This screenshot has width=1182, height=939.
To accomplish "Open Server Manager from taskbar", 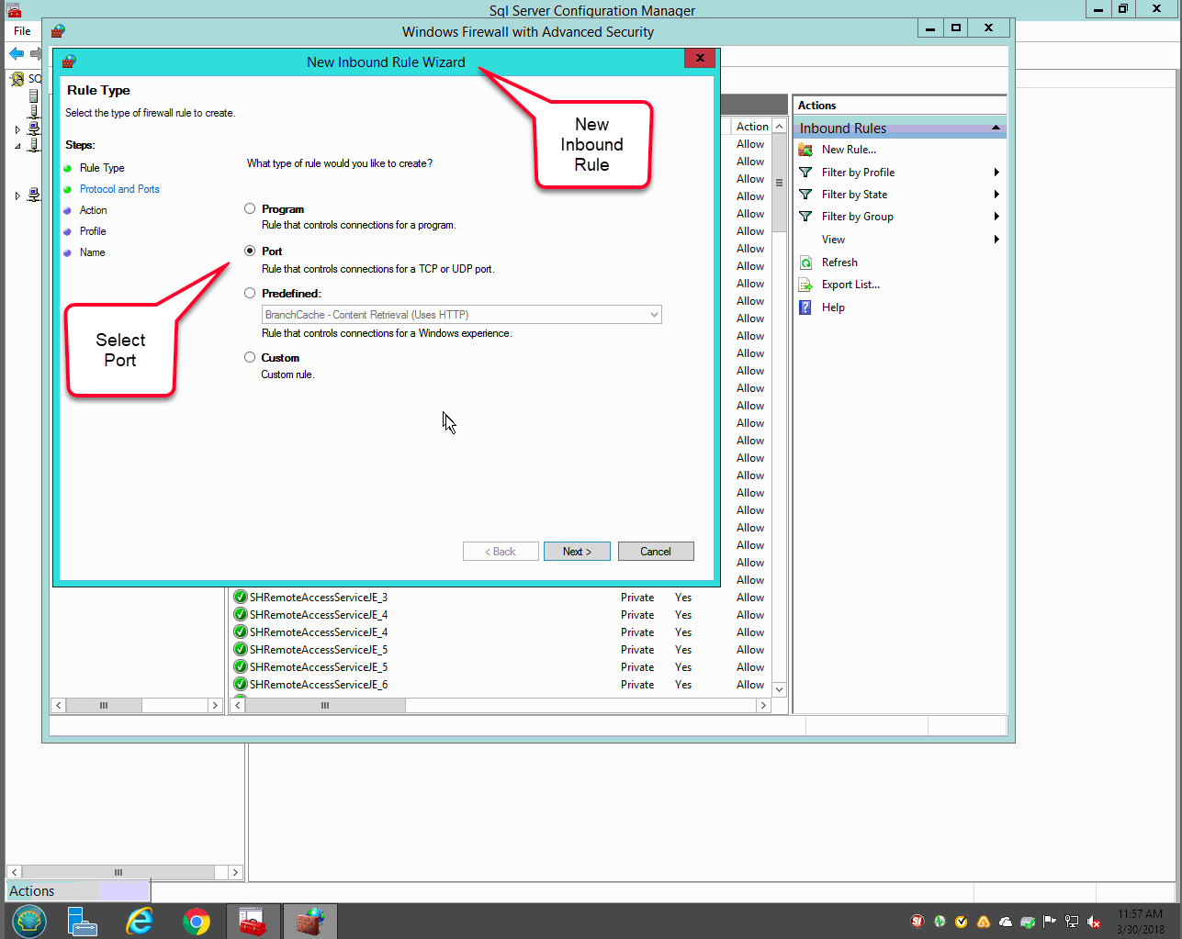I will tap(83, 922).
